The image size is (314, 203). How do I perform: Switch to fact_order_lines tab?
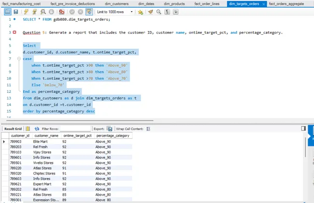click(207, 3)
